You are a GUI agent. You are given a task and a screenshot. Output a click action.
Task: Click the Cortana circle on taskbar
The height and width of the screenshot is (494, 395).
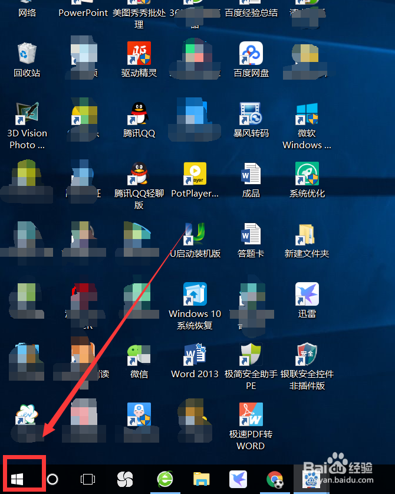(x=52, y=479)
